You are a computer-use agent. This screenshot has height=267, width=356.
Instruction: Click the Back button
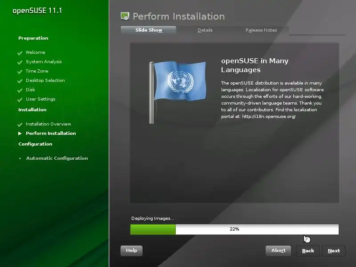pyautogui.click(x=308, y=251)
